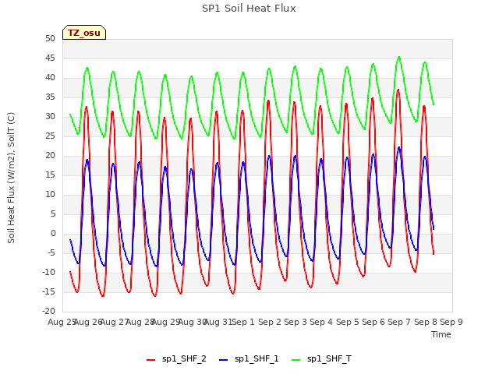Click the y-axis tick label 25
This screenshot has height=374, width=499.
pyautogui.click(x=50, y=136)
